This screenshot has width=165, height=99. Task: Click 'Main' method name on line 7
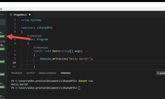pyautogui.click(x=56, y=51)
